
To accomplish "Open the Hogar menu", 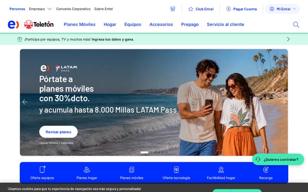I will coord(110,24).
